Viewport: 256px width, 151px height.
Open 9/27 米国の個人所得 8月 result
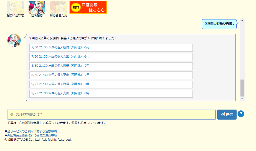pos(111,84)
